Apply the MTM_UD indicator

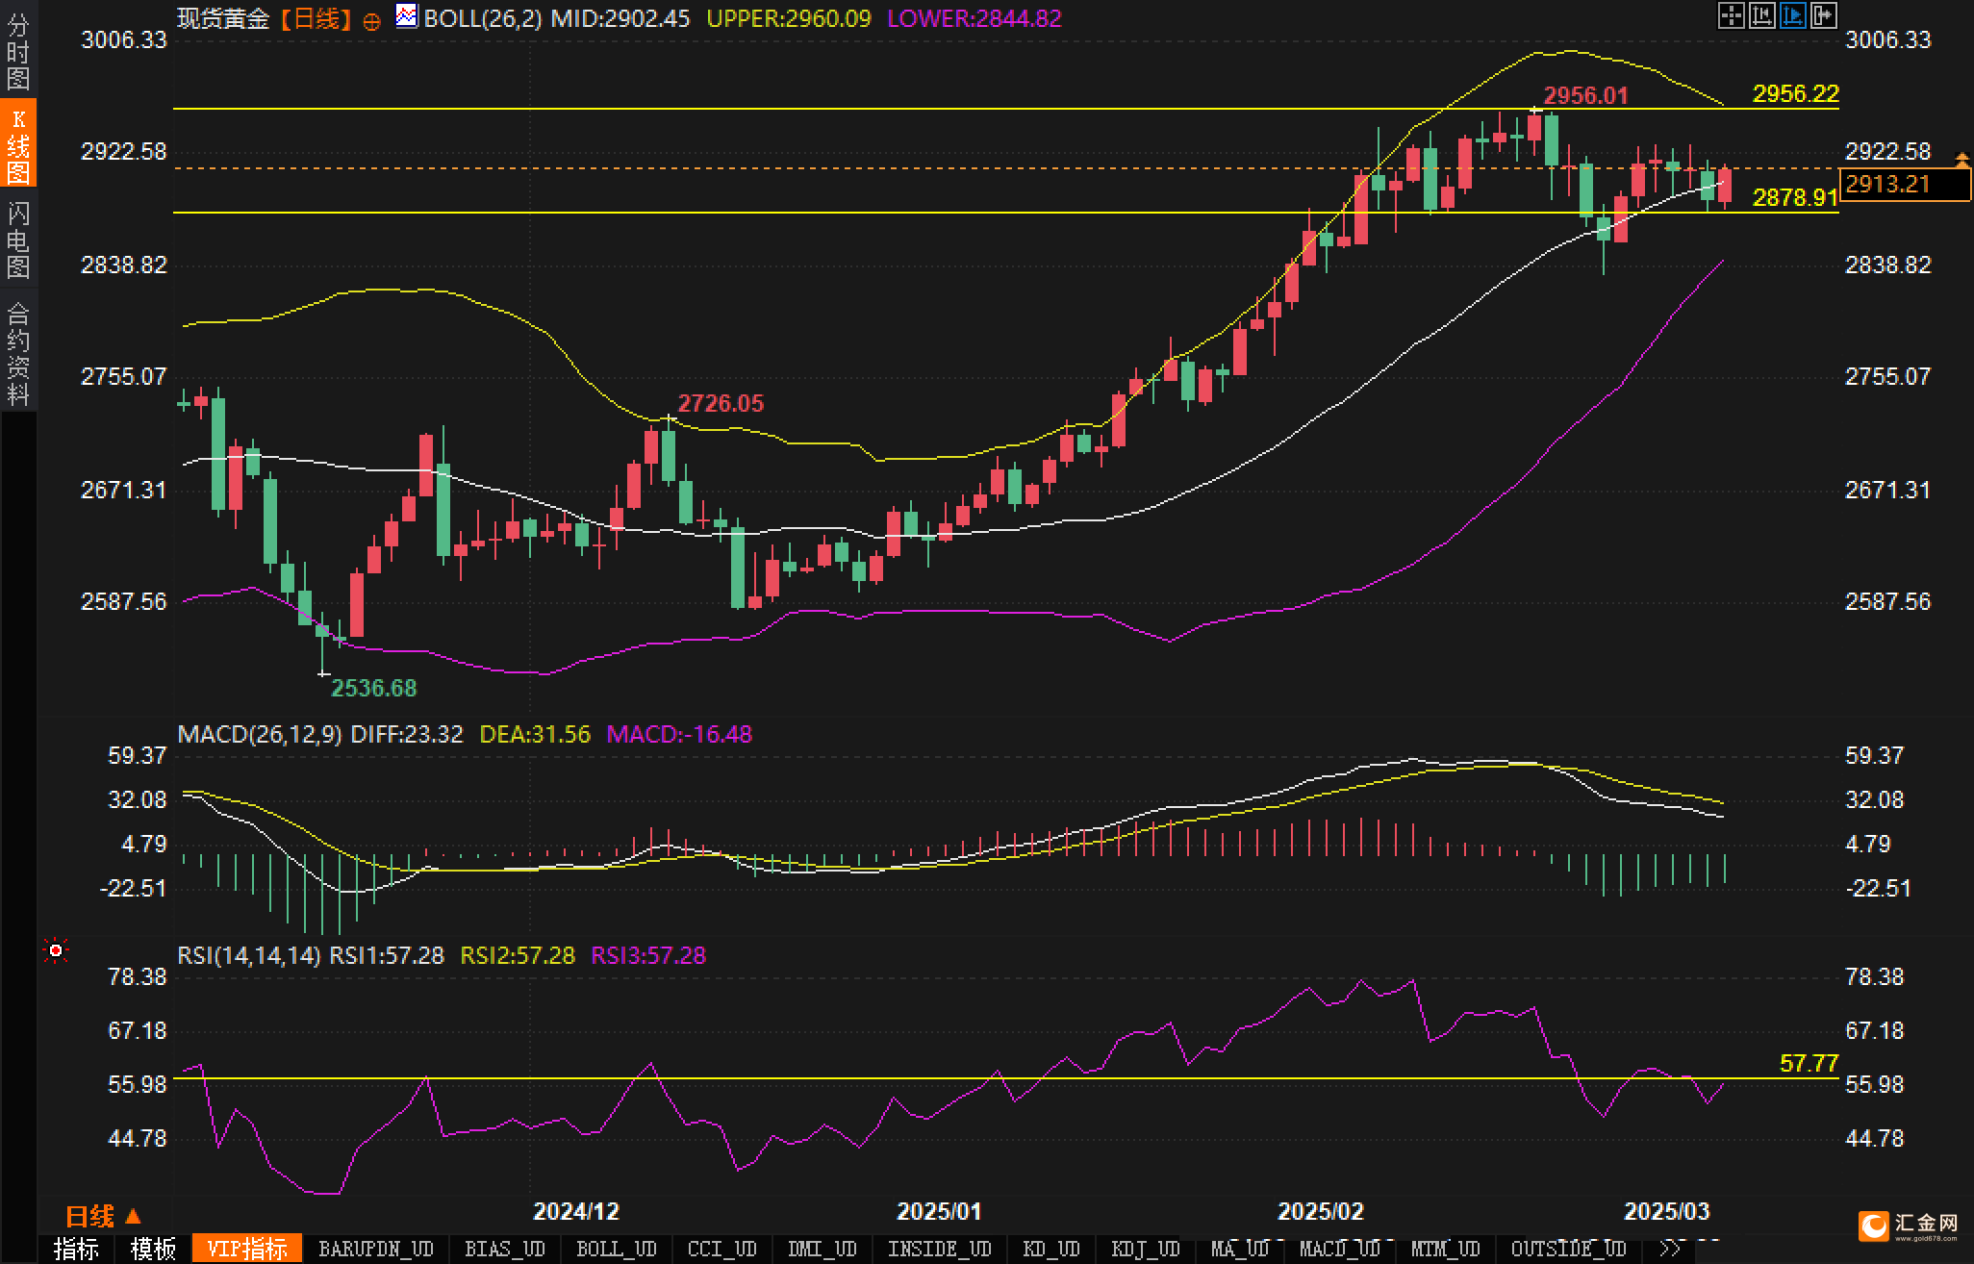click(1446, 1249)
